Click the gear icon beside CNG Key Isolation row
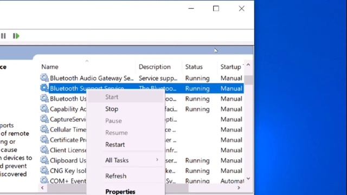Image resolution: width=347 pixels, height=195 pixels. [x=44, y=170]
